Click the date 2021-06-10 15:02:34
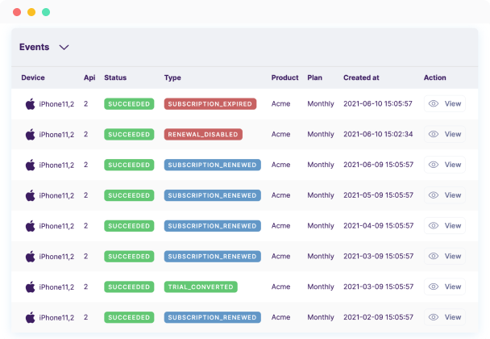 378,134
